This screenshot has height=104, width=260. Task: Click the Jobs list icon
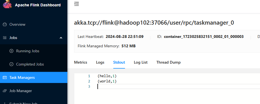(x=5, y=38)
